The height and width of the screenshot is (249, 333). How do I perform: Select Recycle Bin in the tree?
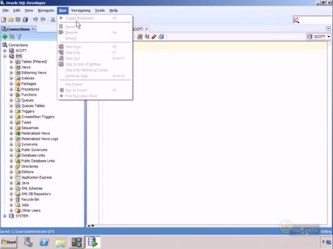(x=30, y=200)
